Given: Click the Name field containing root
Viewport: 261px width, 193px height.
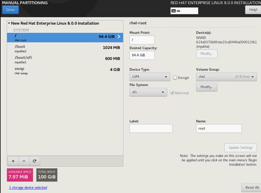Looking at the screenshot, I should pyautogui.click(x=219, y=128).
